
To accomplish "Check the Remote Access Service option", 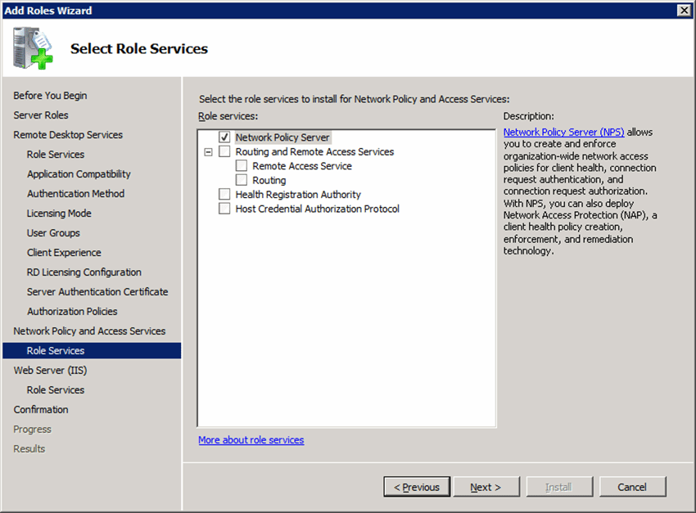I will point(242,166).
